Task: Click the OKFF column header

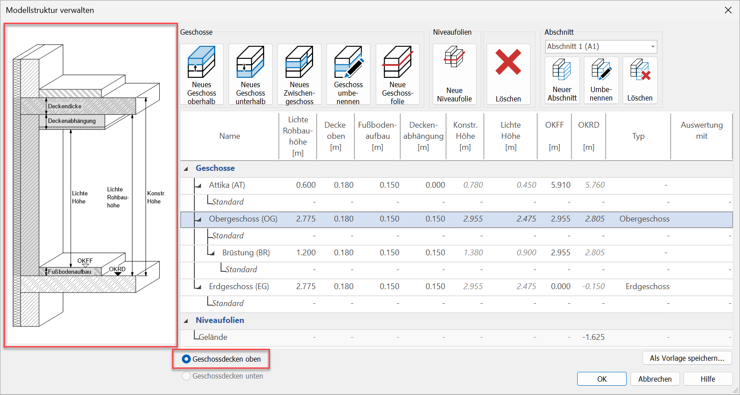Action: [555, 136]
